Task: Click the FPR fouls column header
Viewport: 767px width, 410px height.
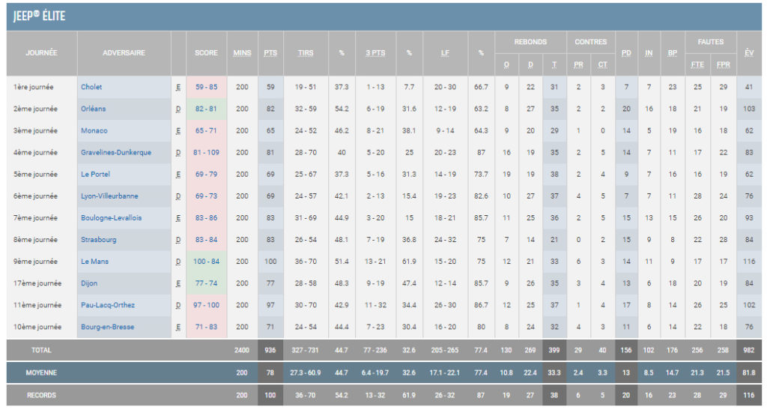Action: coord(724,64)
